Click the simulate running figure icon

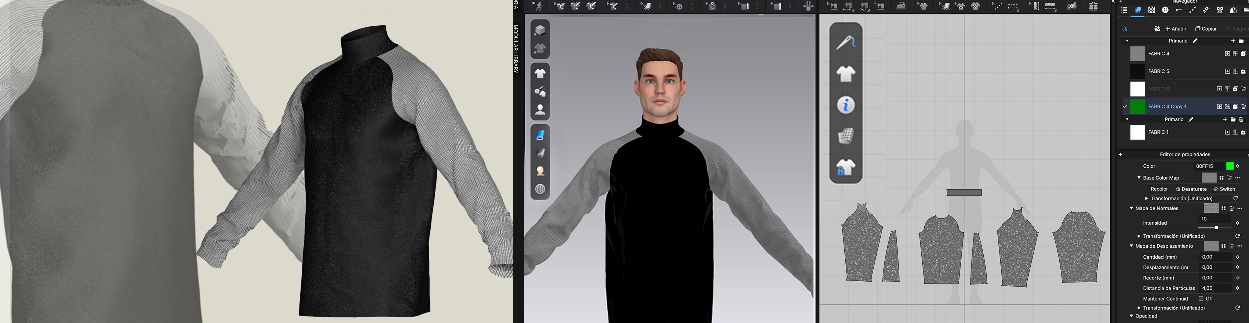(x=538, y=6)
